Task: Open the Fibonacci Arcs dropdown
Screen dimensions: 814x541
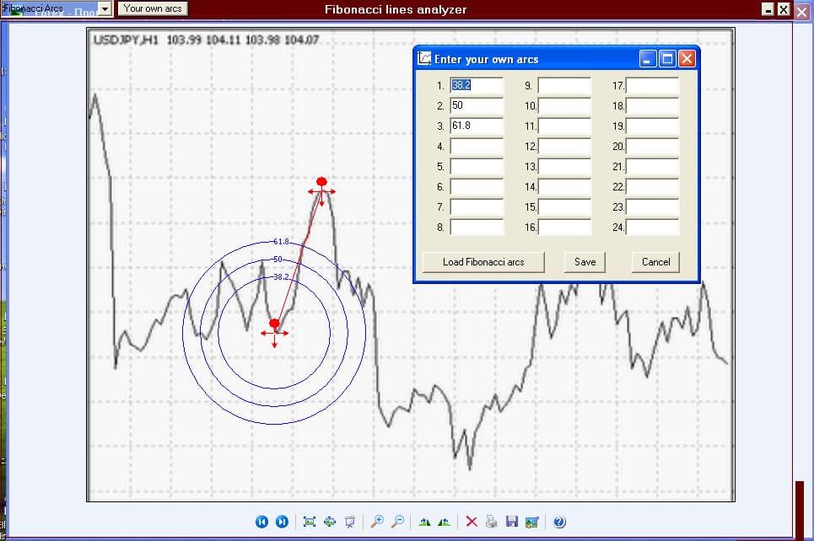Action: tap(105, 8)
